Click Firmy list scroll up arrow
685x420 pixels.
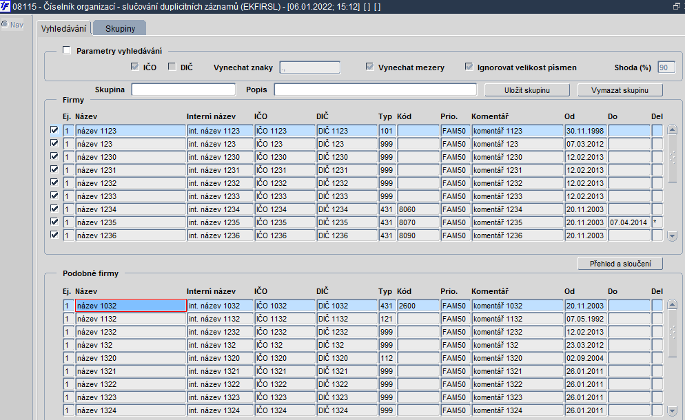tap(673, 129)
